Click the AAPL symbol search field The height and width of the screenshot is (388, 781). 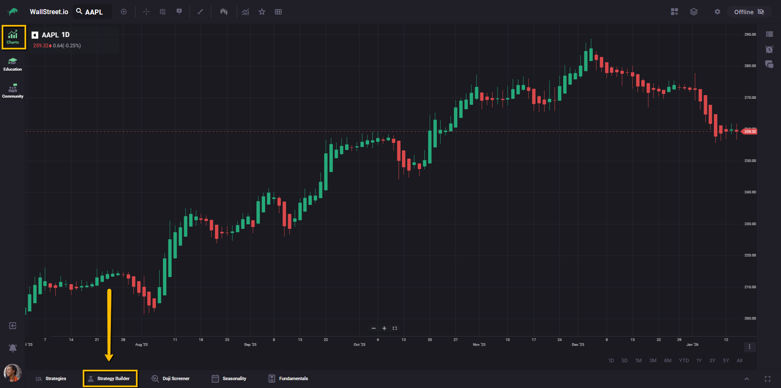click(93, 12)
